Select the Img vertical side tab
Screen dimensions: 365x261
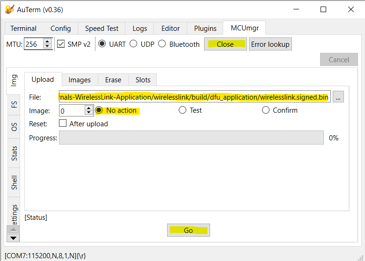click(14, 81)
